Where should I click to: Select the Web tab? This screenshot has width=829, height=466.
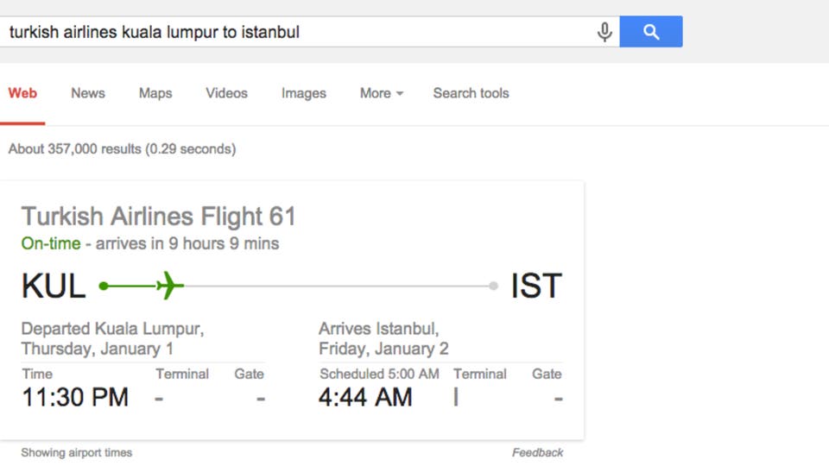[22, 93]
